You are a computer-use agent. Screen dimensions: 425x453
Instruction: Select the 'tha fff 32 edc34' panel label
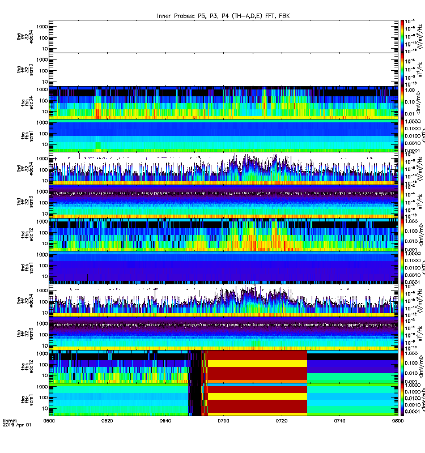25,36
